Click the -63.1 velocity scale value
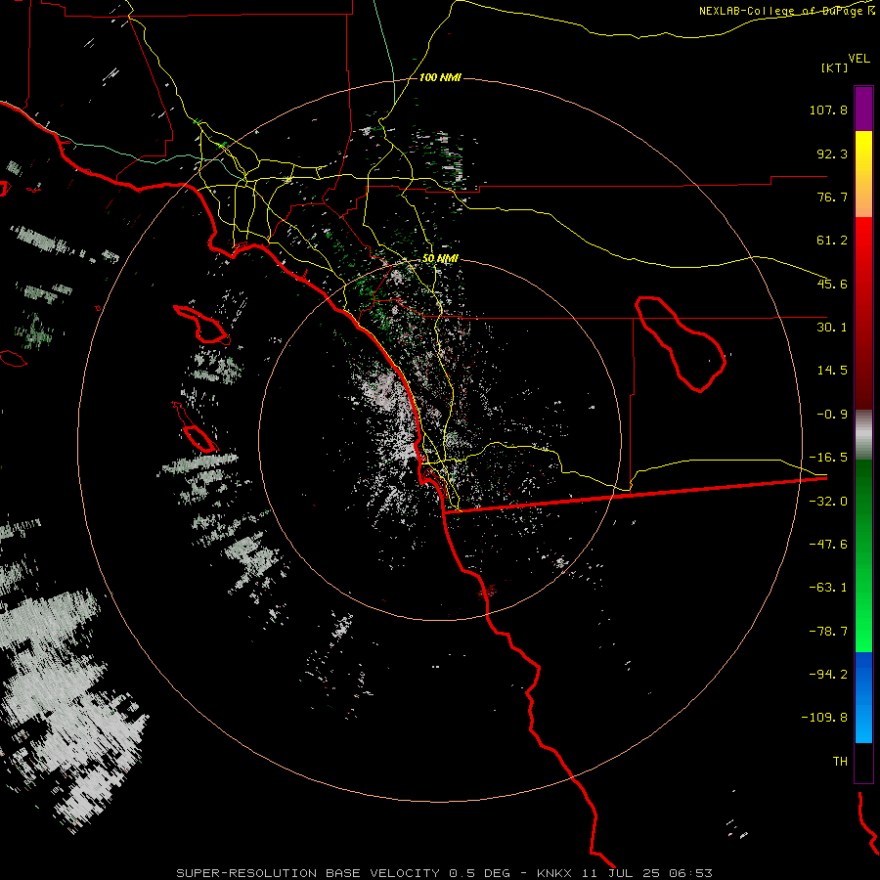 [828, 588]
